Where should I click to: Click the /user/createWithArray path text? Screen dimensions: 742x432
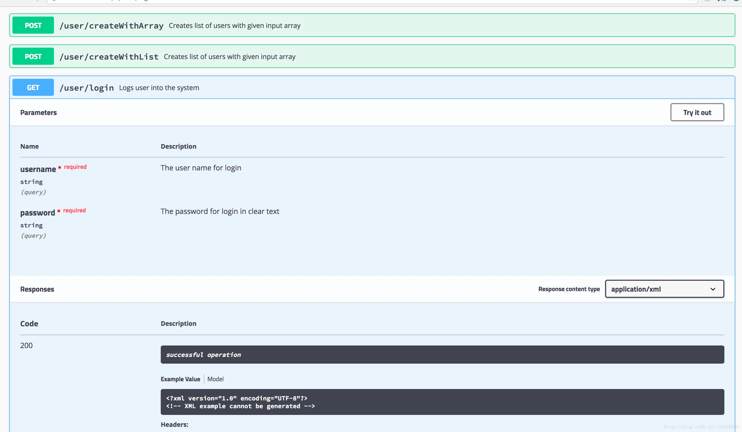pos(111,26)
